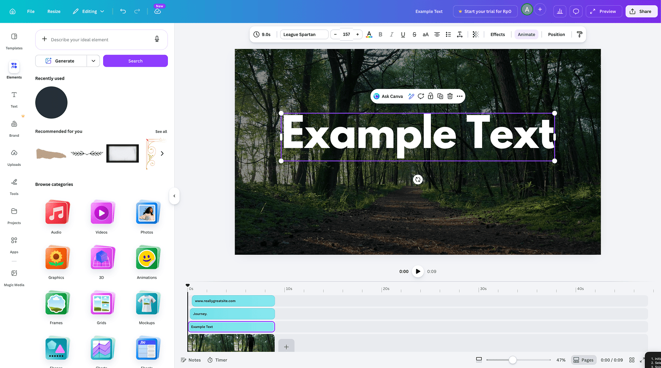Duplicate the selected text element
This screenshot has height=368, width=661.
(440, 96)
